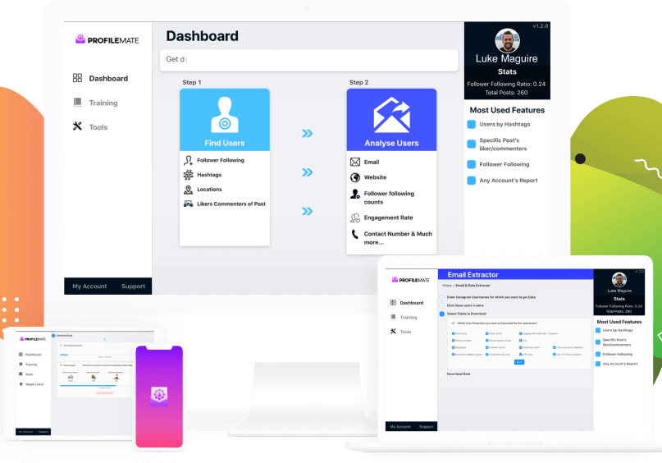The width and height of the screenshot is (662, 463).
Task: Click the Home breadcrumb in Email Extractor
Action: click(x=447, y=285)
